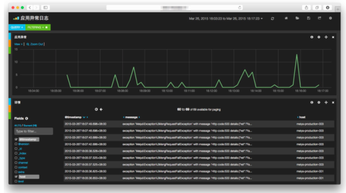Sort by the @timestamp column header

click(x=73, y=117)
